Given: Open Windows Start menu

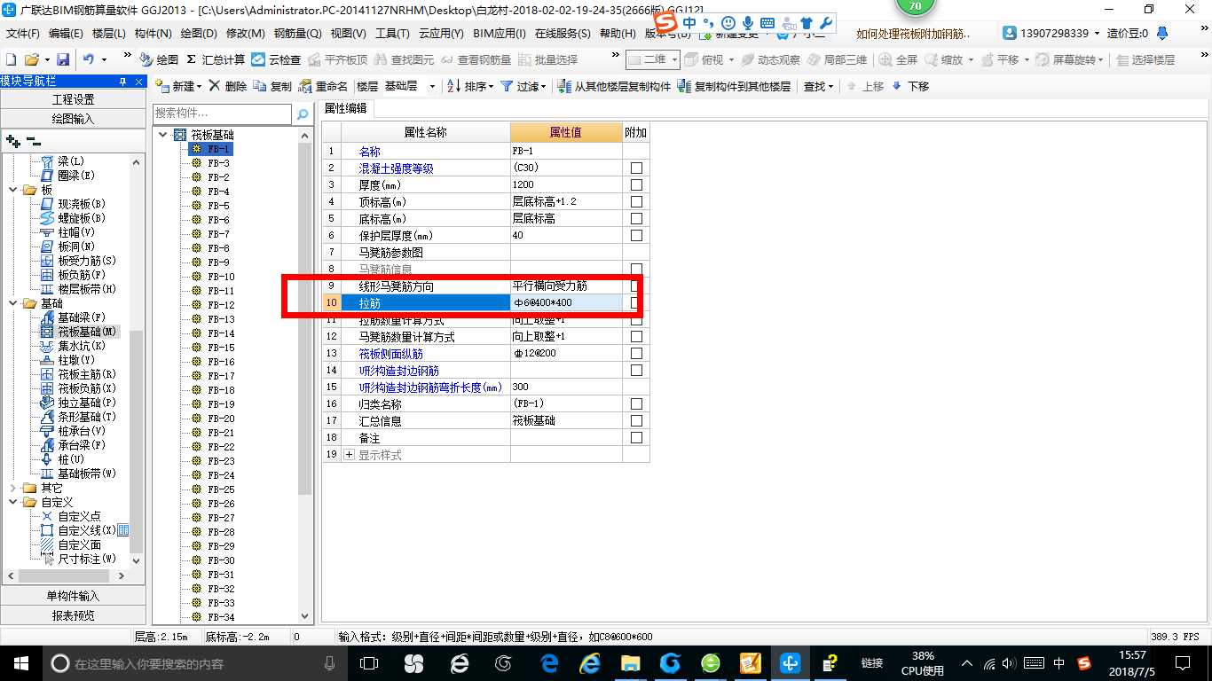Looking at the screenshot, I should pos(20,662).
